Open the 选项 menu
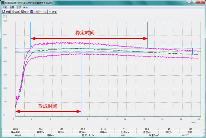This screenshot has height=138, width=206. (19, 7)
